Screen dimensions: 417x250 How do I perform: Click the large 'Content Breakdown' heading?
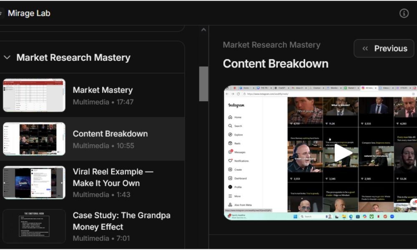pyautogui.click(x=276, y=64)
